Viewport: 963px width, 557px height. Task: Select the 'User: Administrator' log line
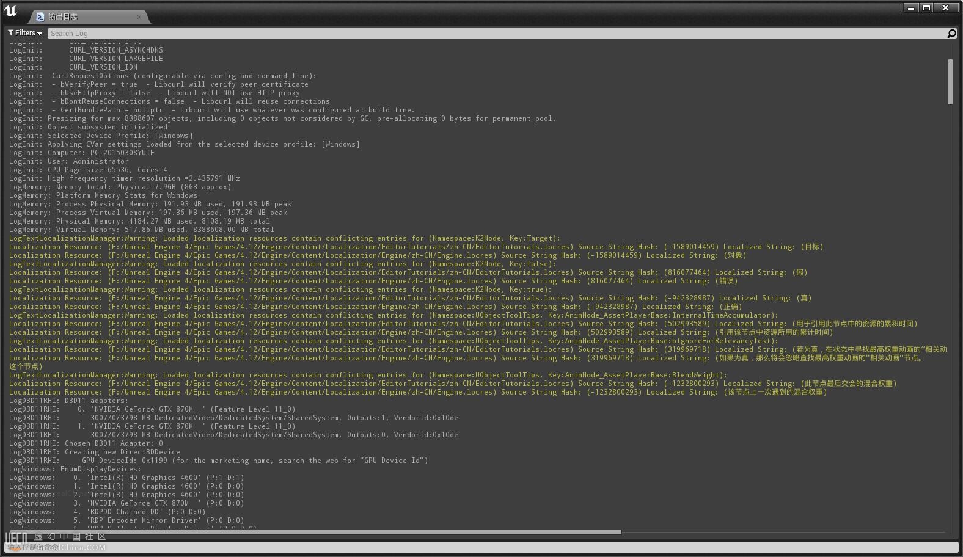(x=88, y=161)
